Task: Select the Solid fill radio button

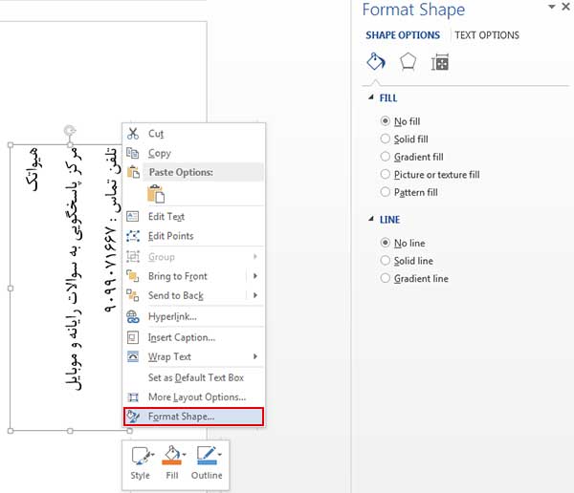Action: point(386,139)
